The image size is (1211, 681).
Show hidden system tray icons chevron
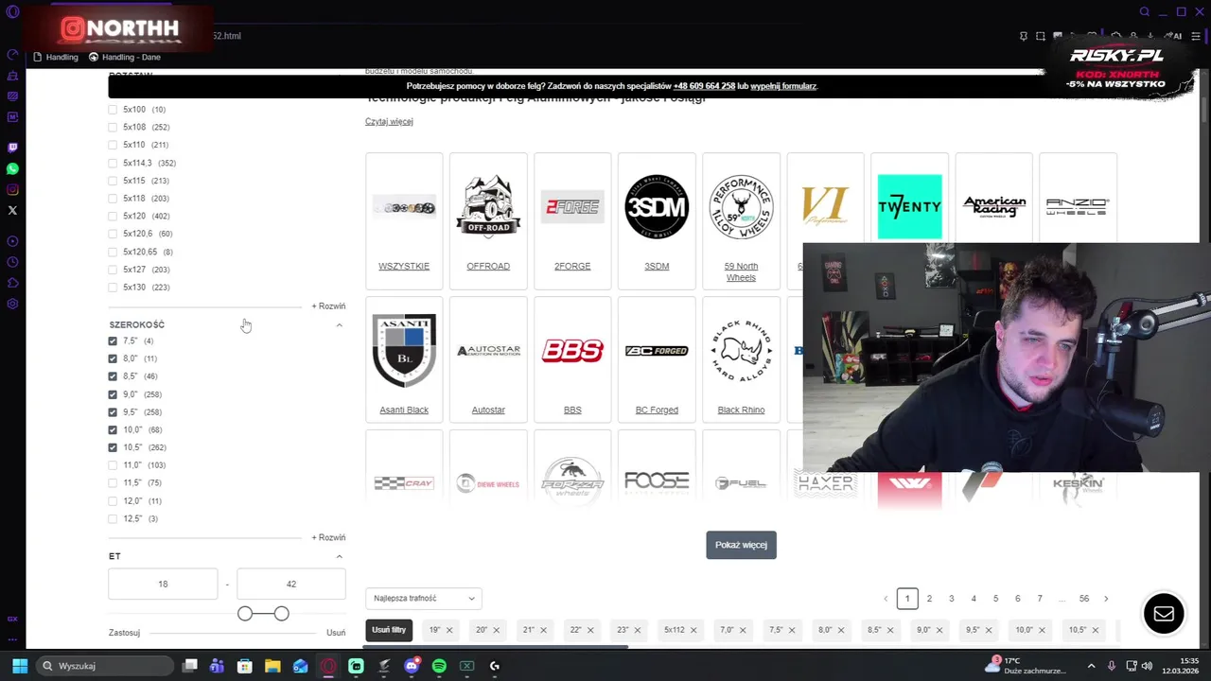pyautogui.click(x=1091, y=666)
